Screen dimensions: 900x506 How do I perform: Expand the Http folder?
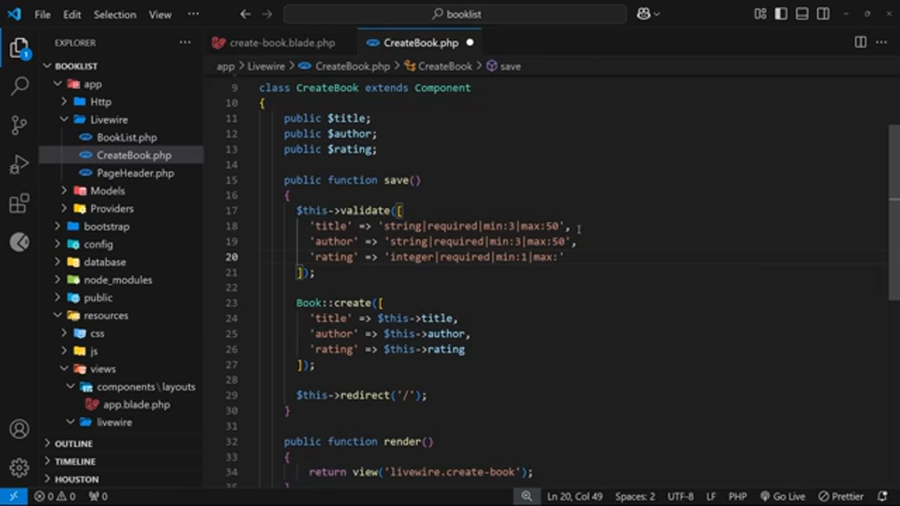pyautogui.click(x=101, y=102)
